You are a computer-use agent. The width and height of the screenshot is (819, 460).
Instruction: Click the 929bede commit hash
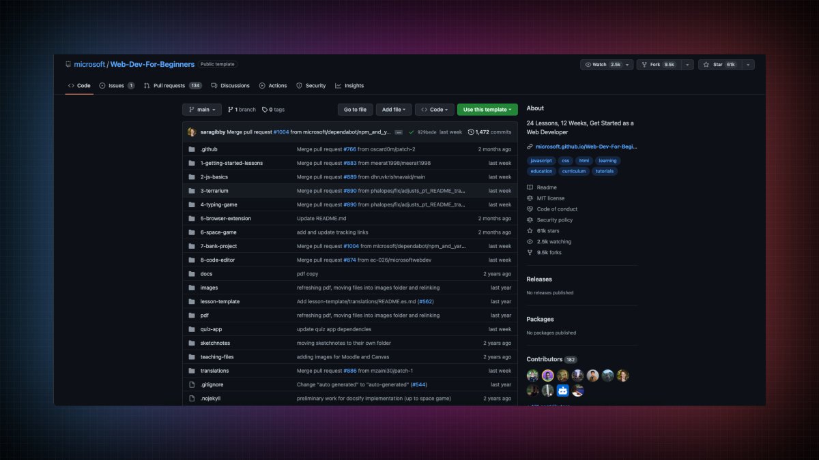click(427, 132)
